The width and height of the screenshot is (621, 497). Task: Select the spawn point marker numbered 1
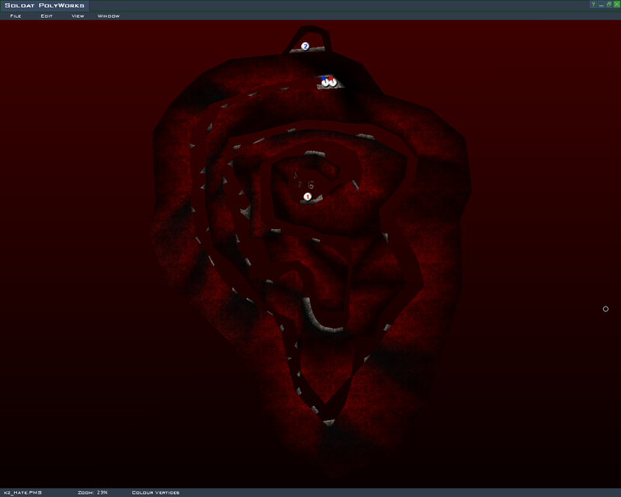(307, 196)
